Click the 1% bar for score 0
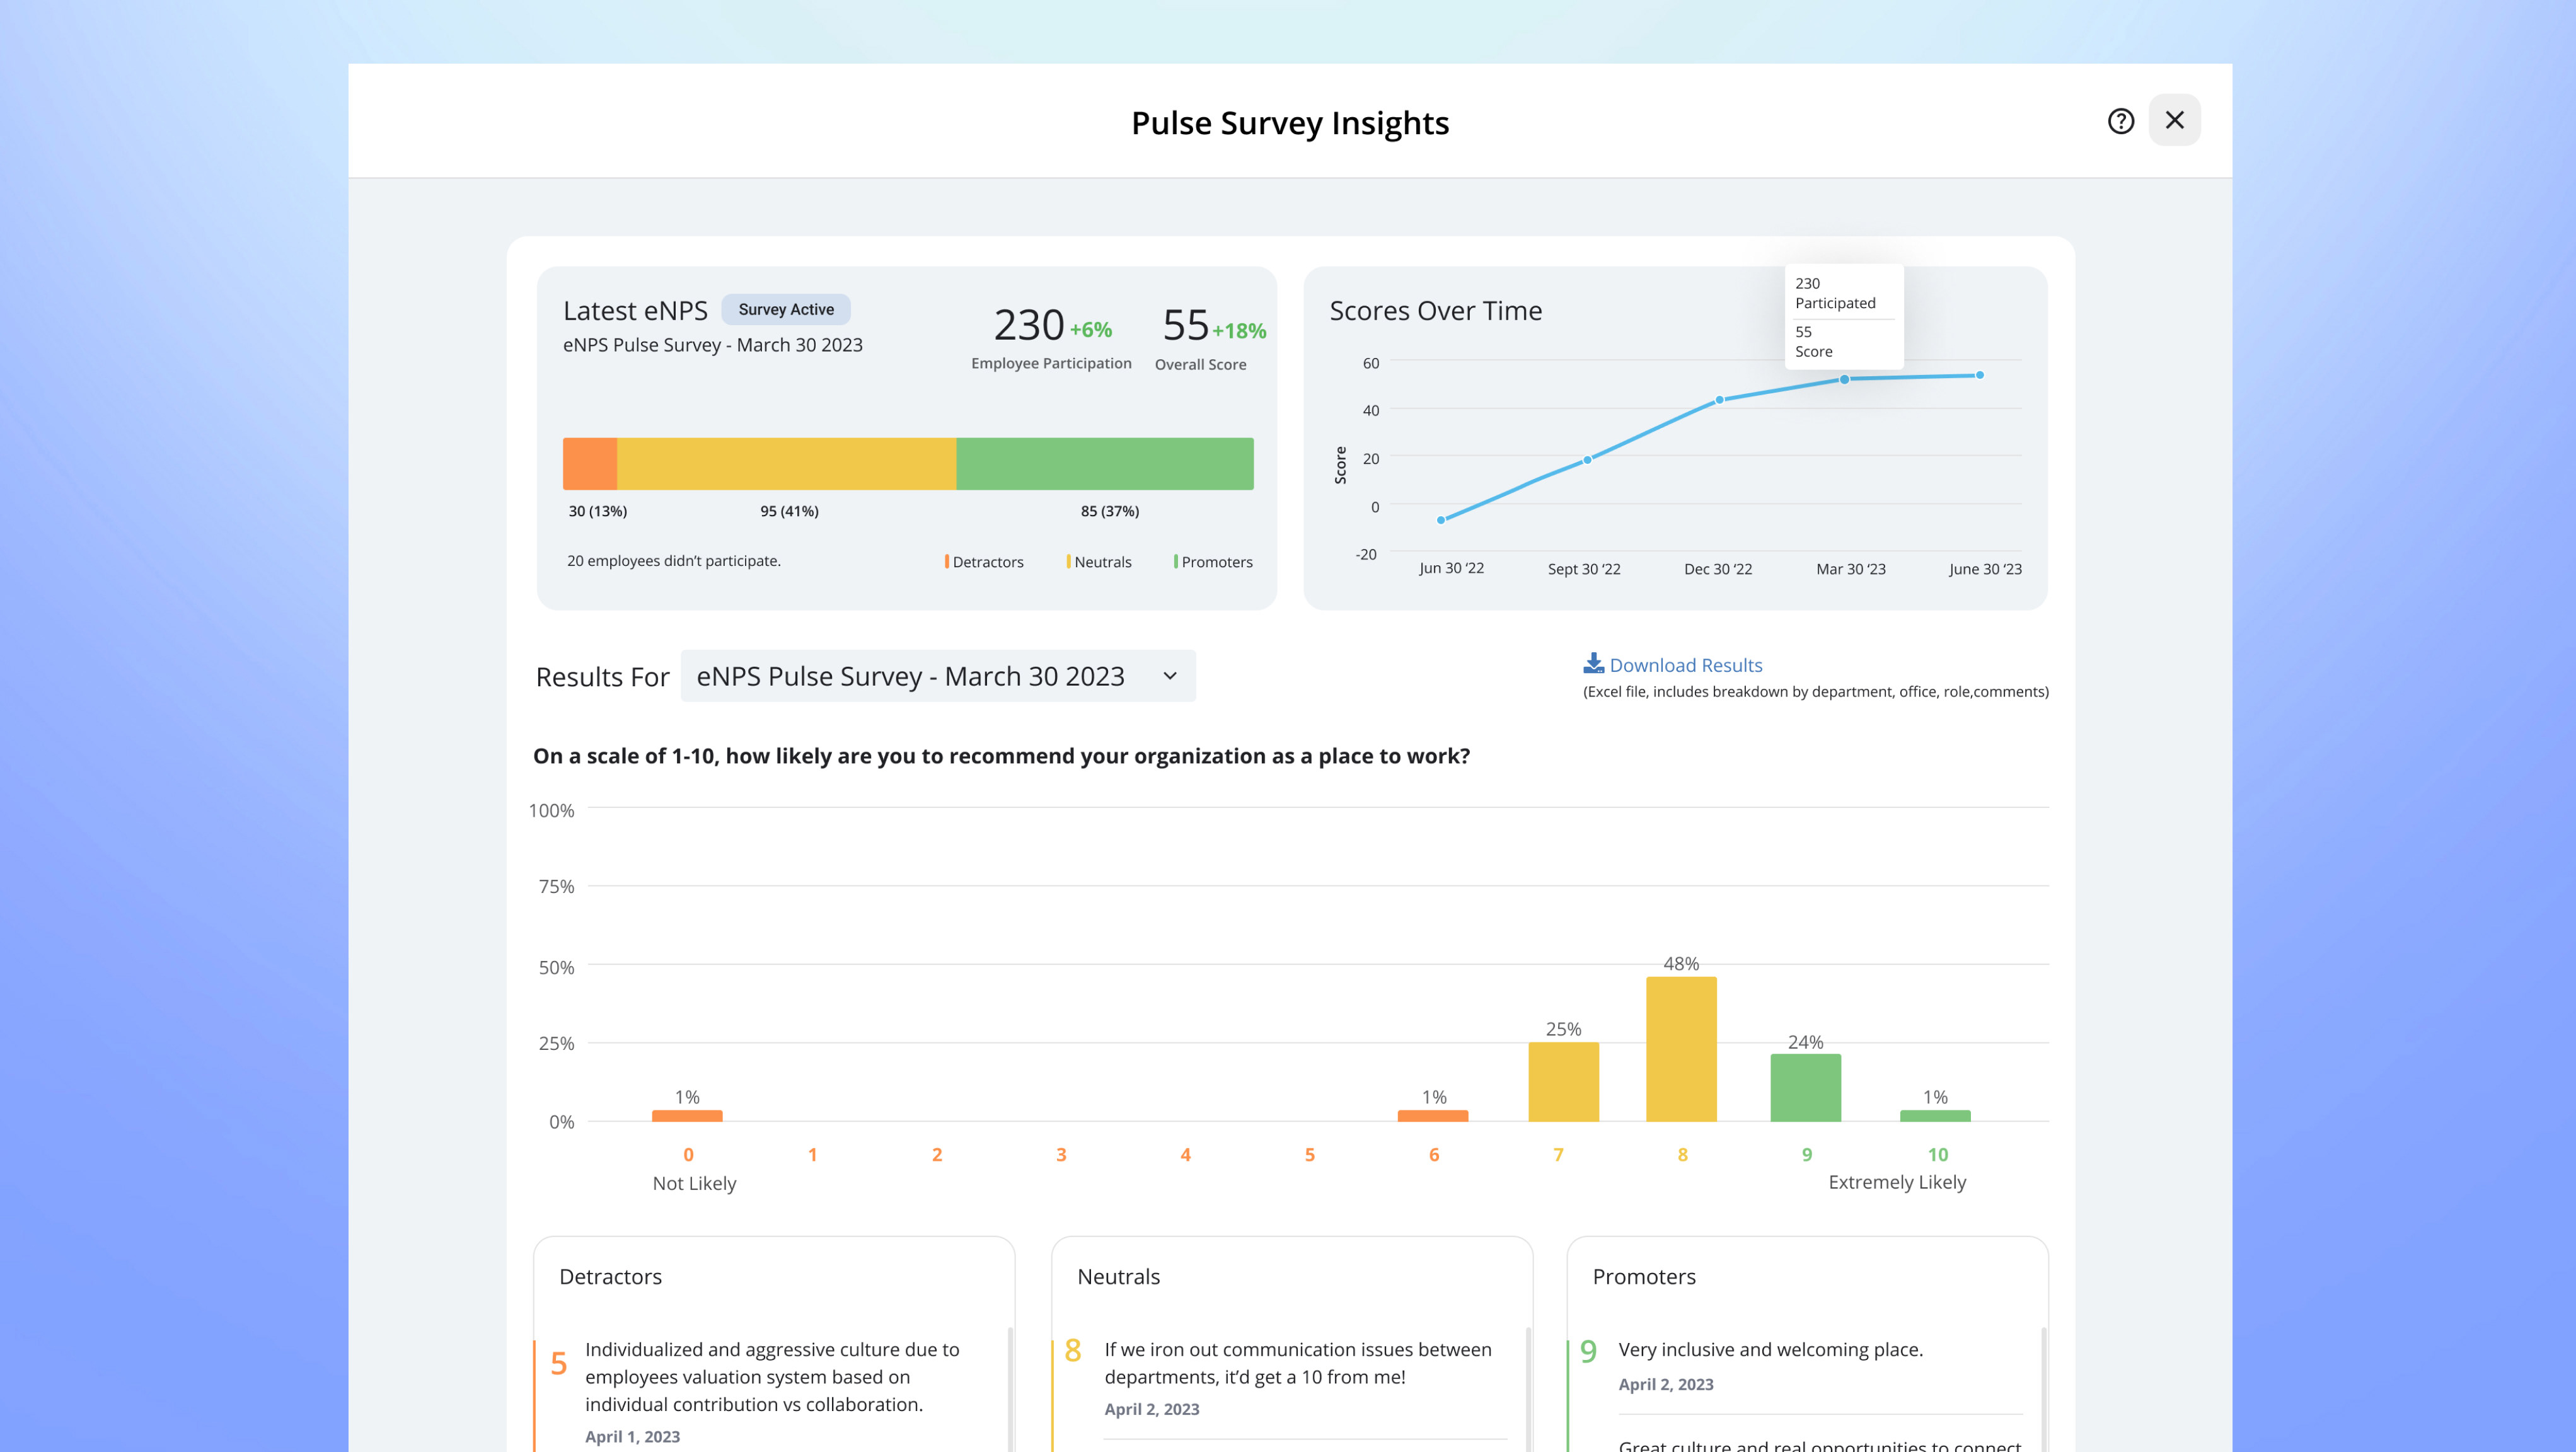 click(x=687, y=1116)
